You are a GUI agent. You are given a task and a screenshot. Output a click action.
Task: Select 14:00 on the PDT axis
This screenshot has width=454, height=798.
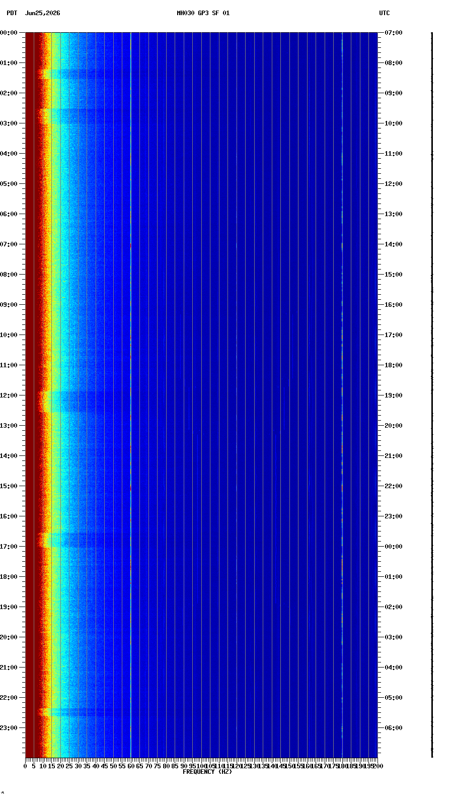pyautogui.click(x=9, y=456)
